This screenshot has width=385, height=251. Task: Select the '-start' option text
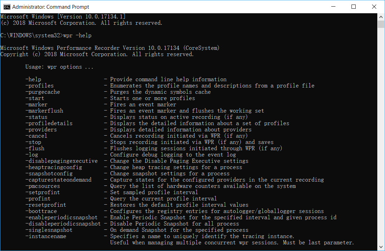click(35, 98)
